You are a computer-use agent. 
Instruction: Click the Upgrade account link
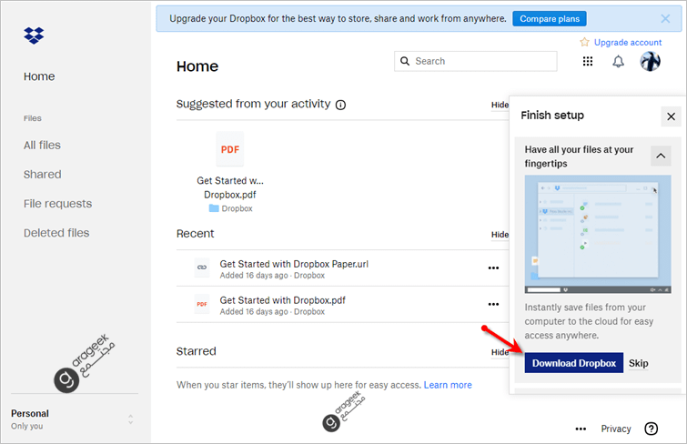(628, 42)
